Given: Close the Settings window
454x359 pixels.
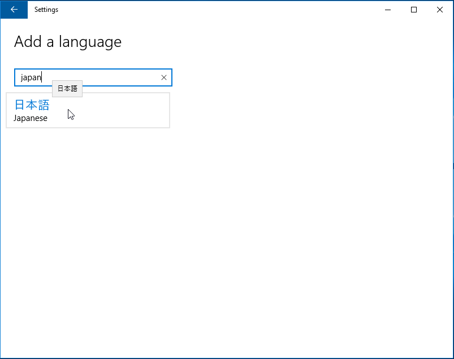Looking at the screenshot, I should 440,10.
